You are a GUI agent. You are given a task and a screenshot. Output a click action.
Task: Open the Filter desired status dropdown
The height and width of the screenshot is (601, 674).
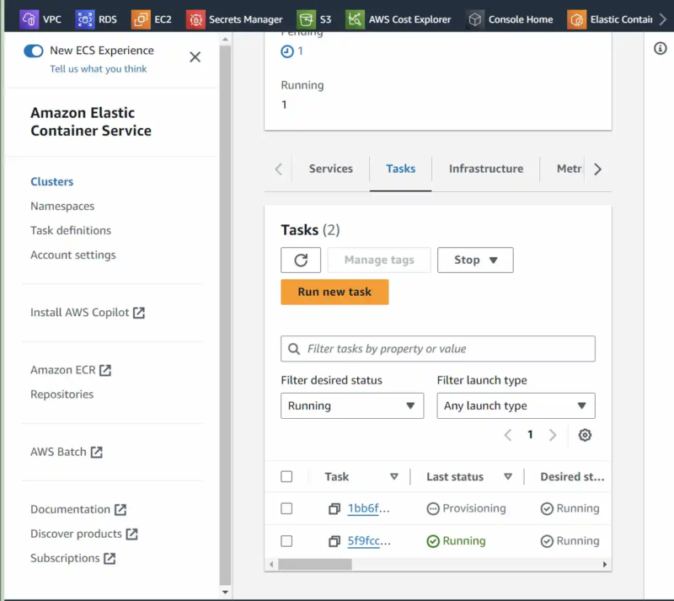[352, 405]
